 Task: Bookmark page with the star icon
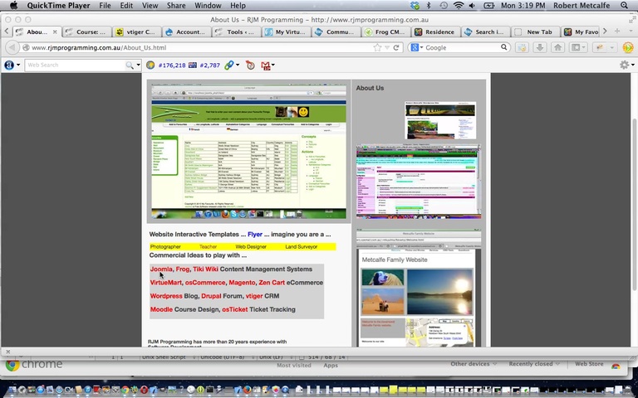coord(377,47)
